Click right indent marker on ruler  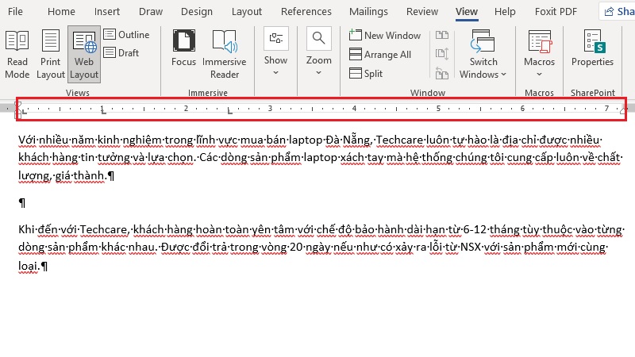coord(622,110)
